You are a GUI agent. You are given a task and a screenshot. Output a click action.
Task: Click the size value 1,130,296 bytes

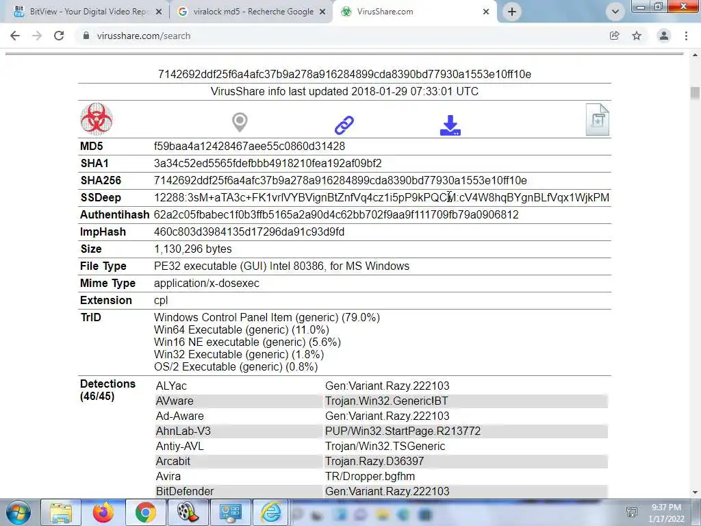point(192,249)
